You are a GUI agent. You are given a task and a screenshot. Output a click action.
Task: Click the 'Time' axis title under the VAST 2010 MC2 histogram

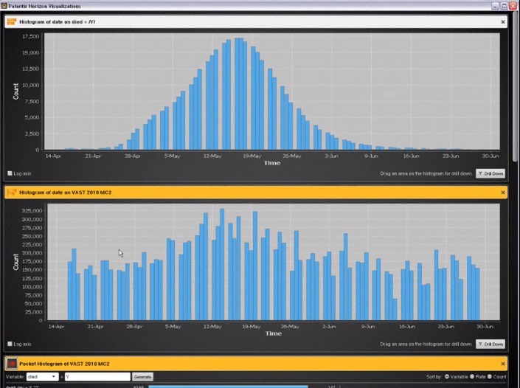point(273,333)
